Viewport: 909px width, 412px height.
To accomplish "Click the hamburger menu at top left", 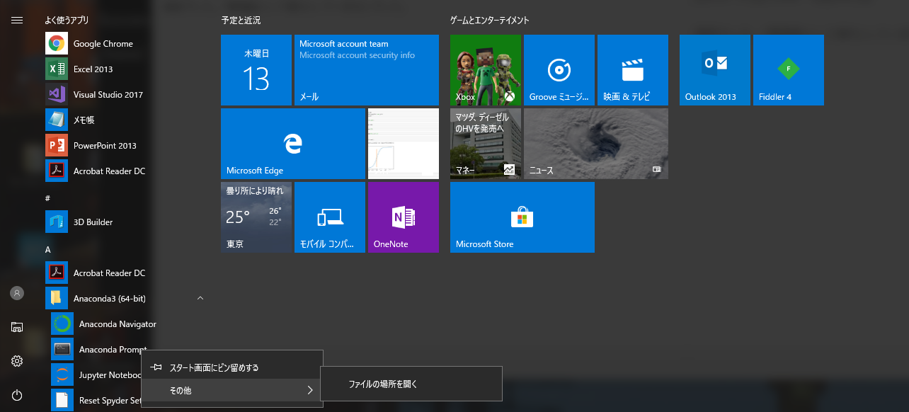I will coord(17,20).
